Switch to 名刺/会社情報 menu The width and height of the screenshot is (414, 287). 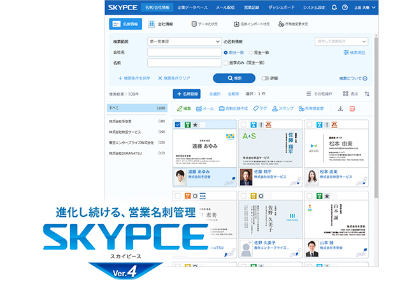[157, 8]
